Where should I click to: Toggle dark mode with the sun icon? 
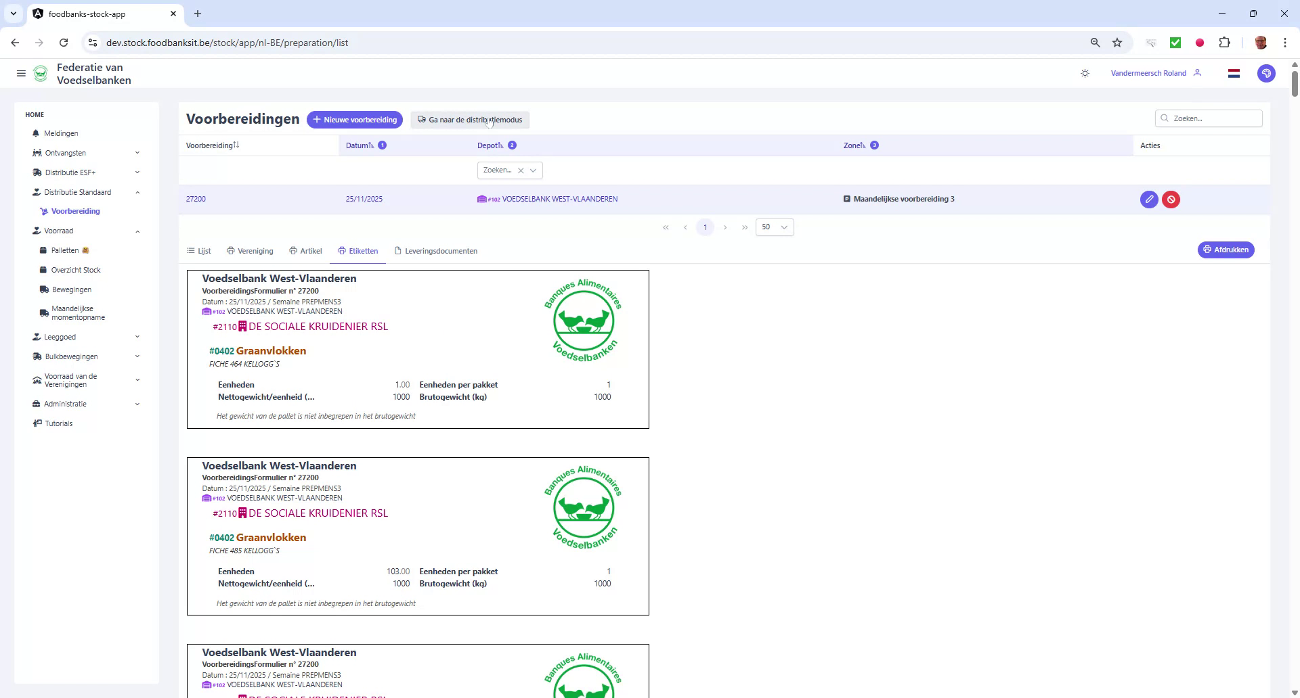[1085, 73]
